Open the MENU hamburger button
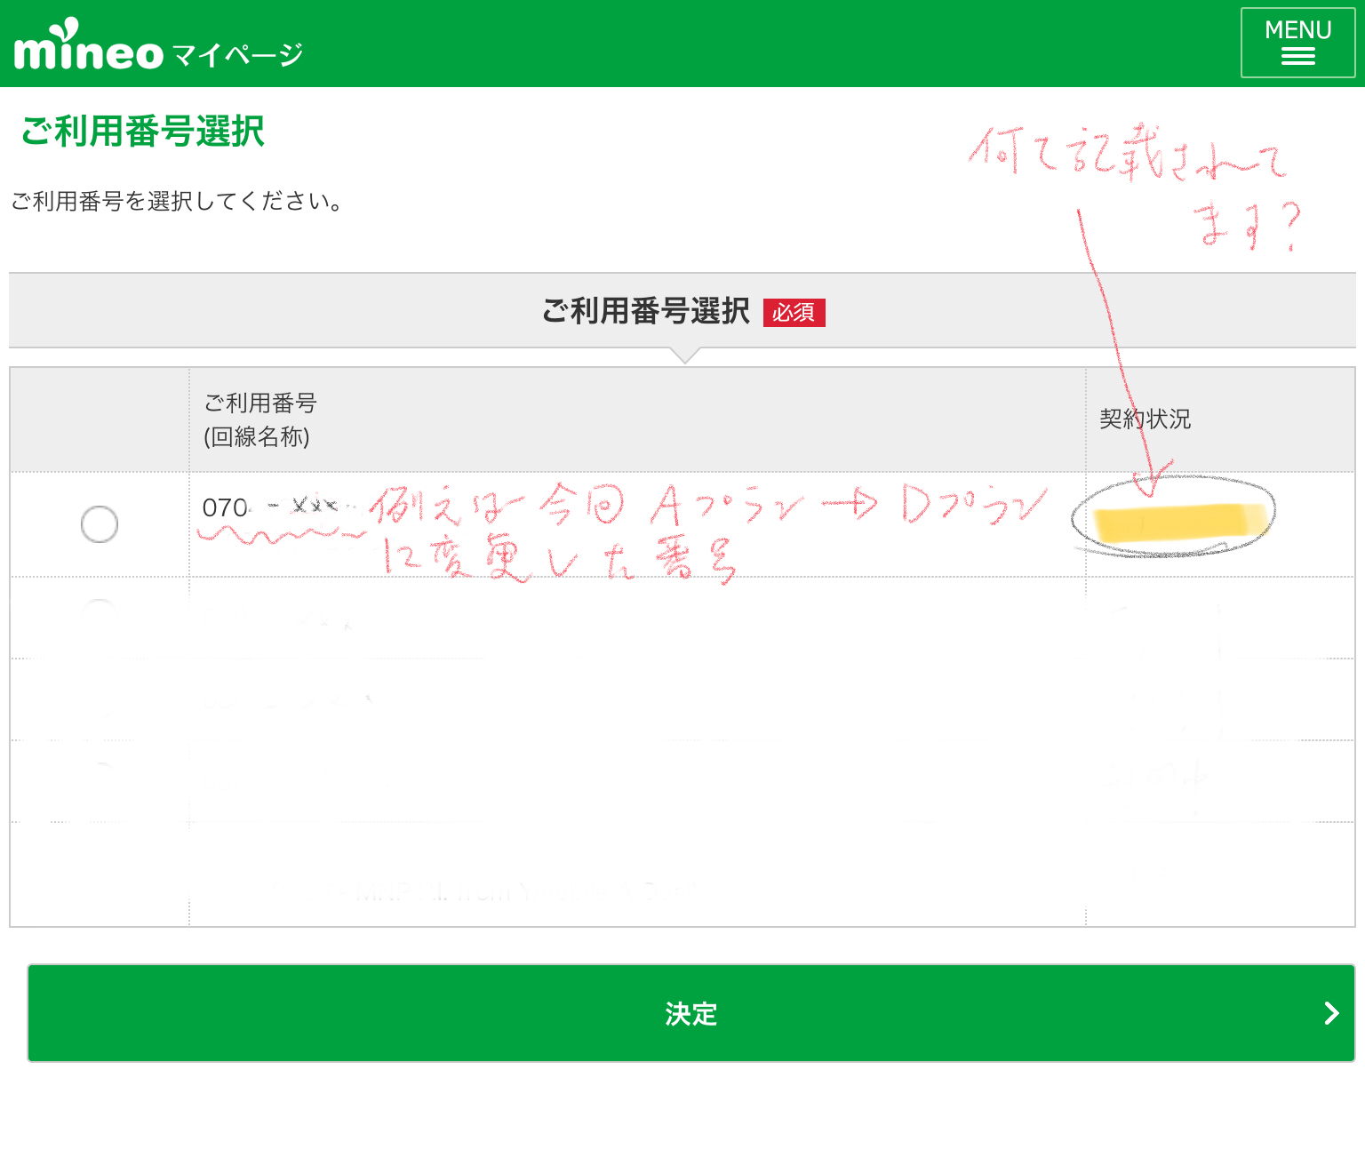This screenshot has width=1365, height=1158. click(x=1297, y=43)
